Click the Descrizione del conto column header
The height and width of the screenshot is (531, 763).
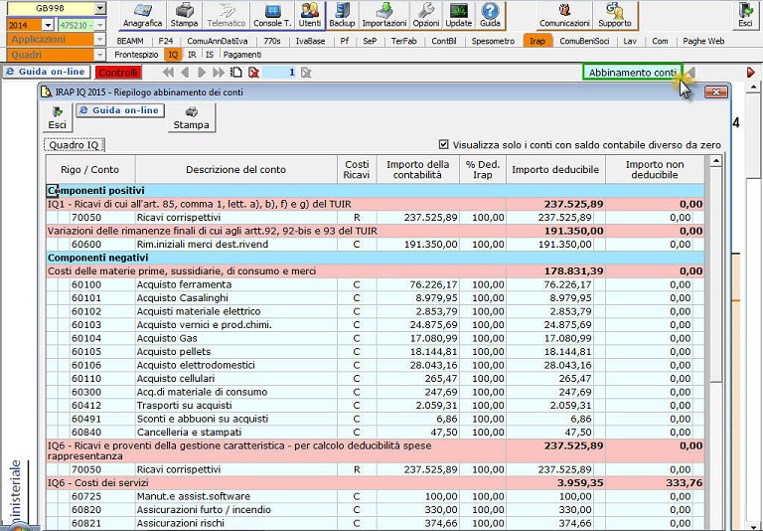click(236, 169)
